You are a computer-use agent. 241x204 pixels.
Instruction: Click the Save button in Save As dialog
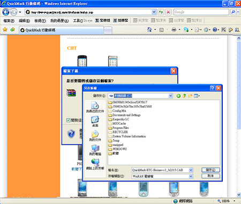[x=210, y=170]
